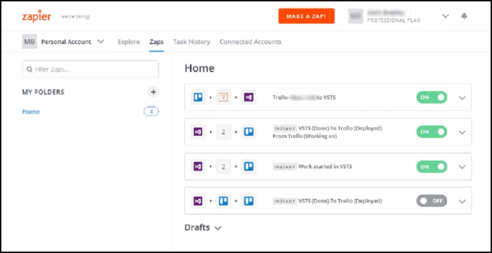Click the filter step icon in first zap
Viewport: 492px width, 253px height.
pos(223,97)
